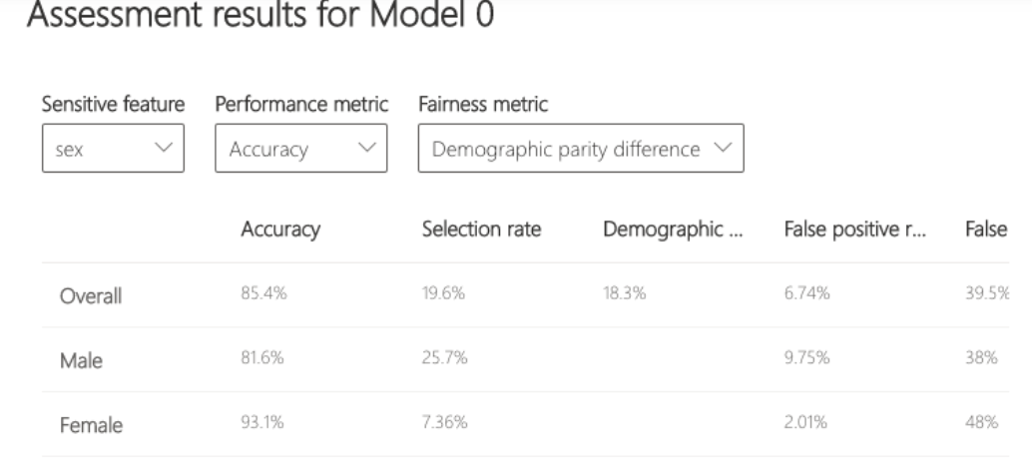Open the Fairness metric dropdown
Screen dimensions: 1032x466
[x=581, y=150]
